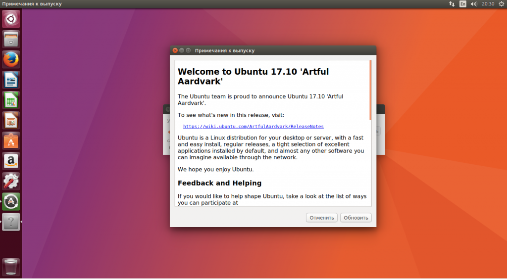Open Ubuntu Software store icon
This screenshot has height=279, width=507.
point(11,140)
